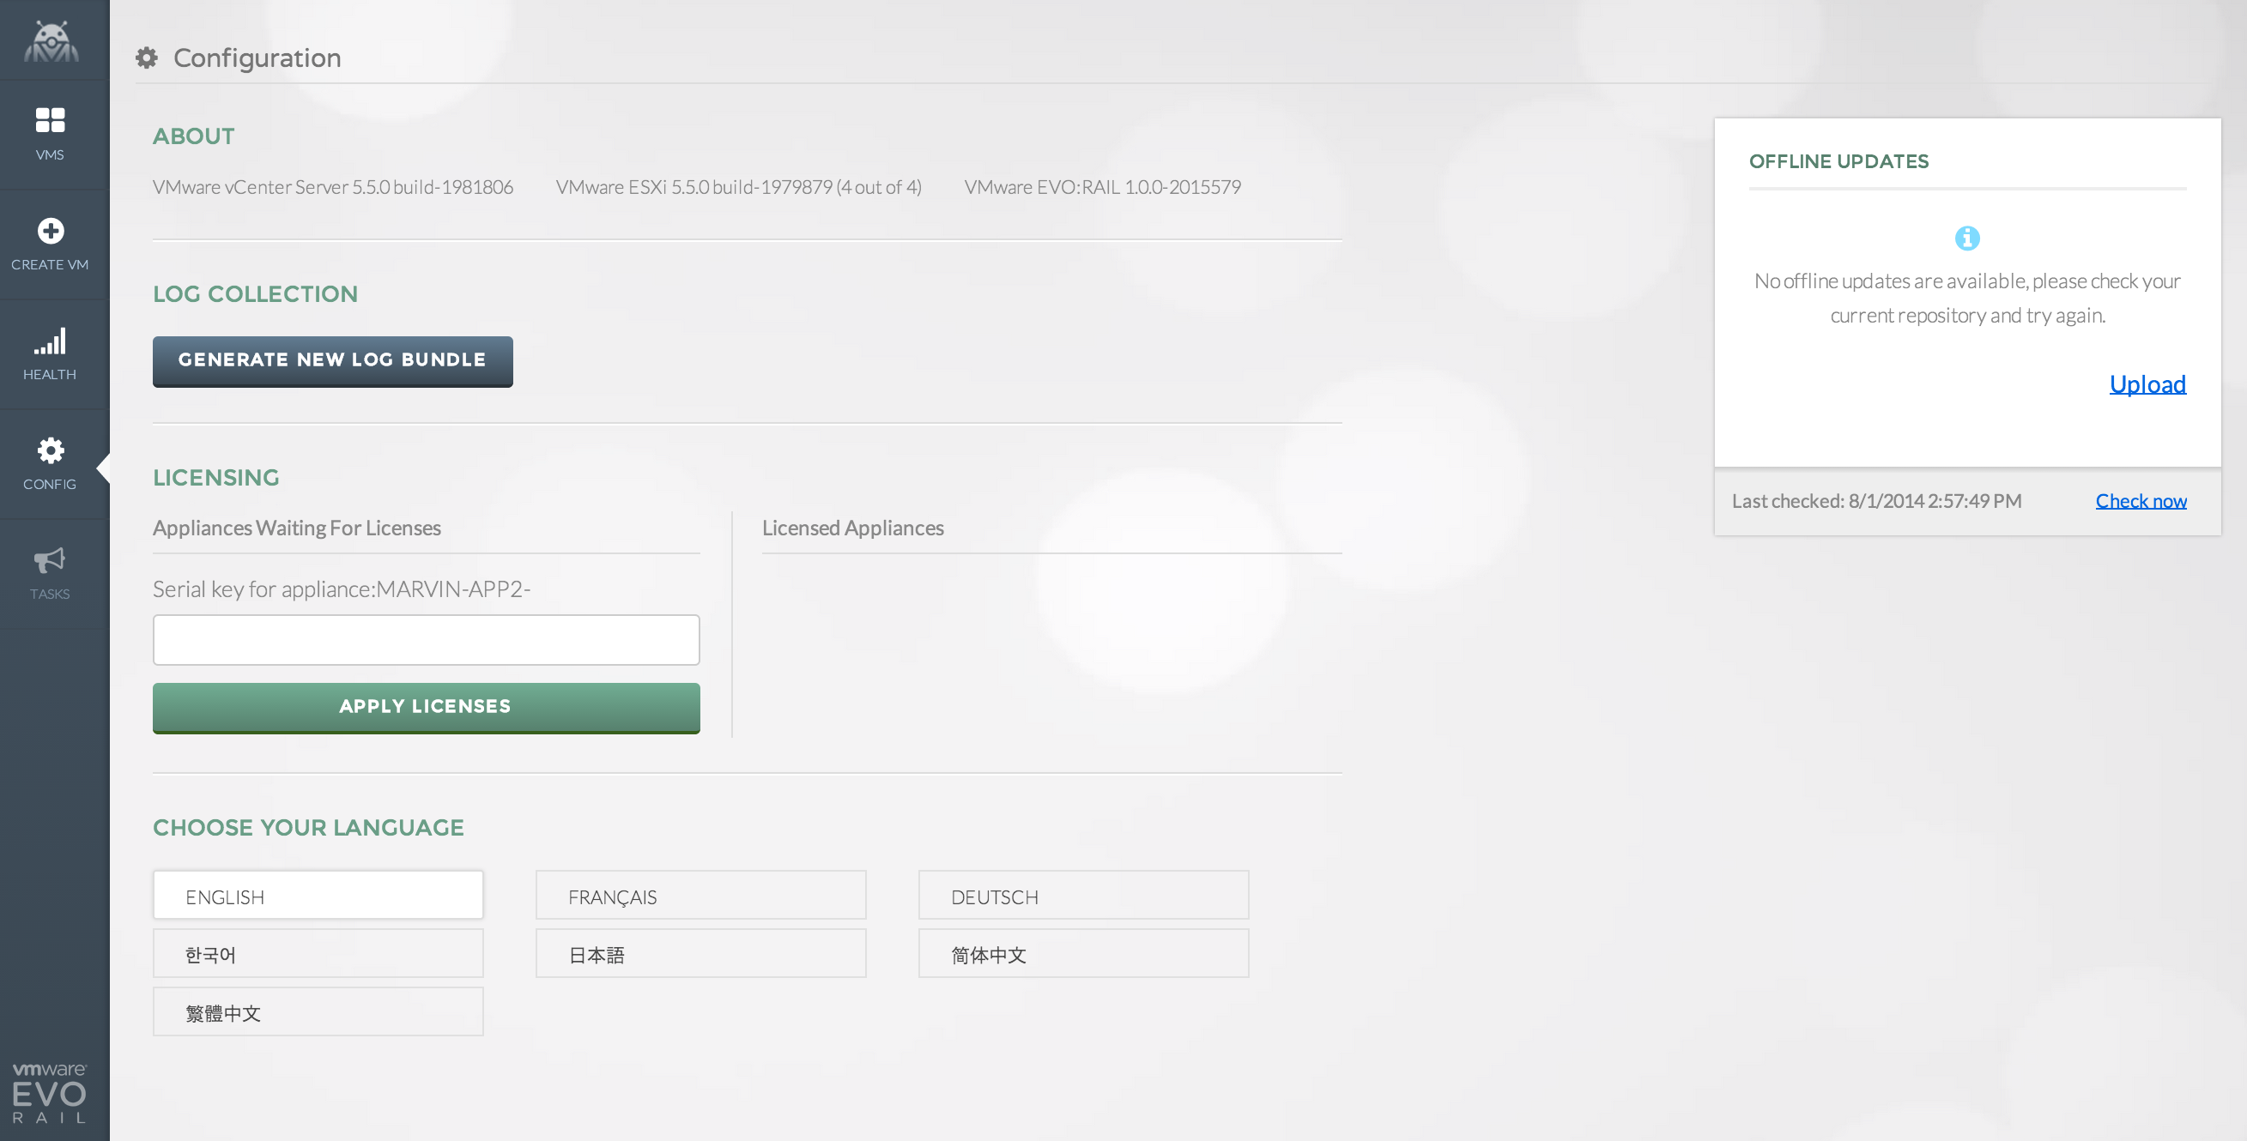Click the Check now link
The width and height of the screenshot is (2247, 1141).
[2141, 501]
